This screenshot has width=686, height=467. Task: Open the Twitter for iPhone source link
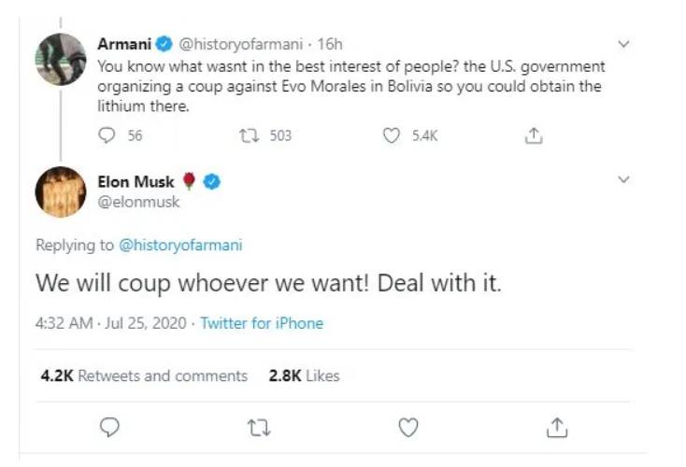[x=262, y=323]
